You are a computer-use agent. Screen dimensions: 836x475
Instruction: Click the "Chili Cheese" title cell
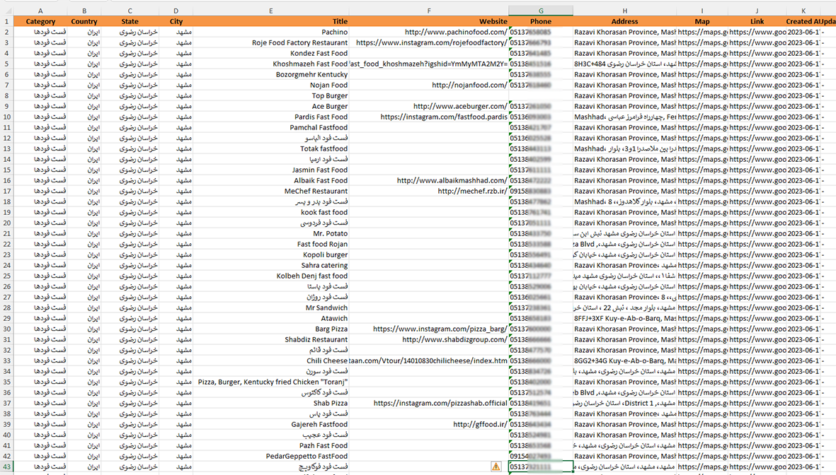tap(271, 360)
